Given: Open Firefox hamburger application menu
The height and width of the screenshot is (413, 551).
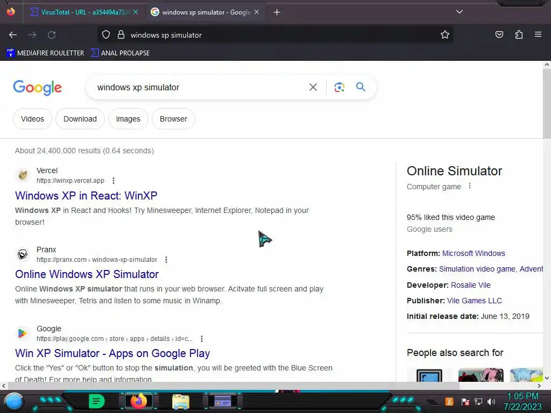Looking at the screenshot, I should point(538,34).
